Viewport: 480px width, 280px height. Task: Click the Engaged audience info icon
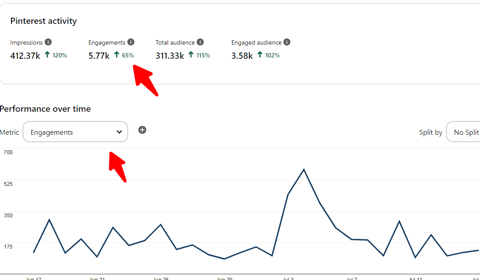(287, 42)
